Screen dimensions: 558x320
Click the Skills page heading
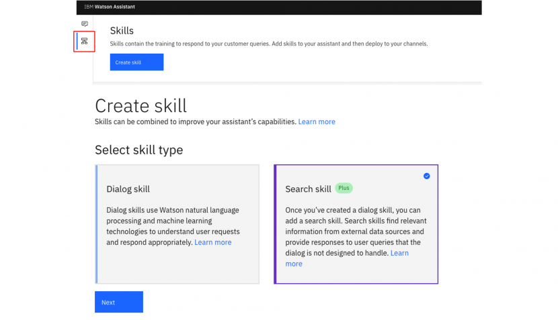click(122, 31)
